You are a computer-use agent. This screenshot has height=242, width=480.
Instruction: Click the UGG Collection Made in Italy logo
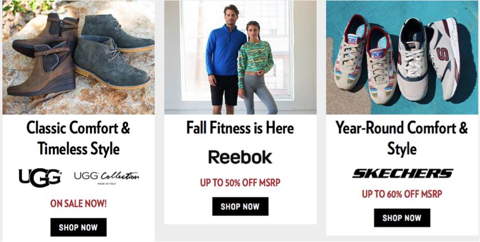tap(106, 177)
